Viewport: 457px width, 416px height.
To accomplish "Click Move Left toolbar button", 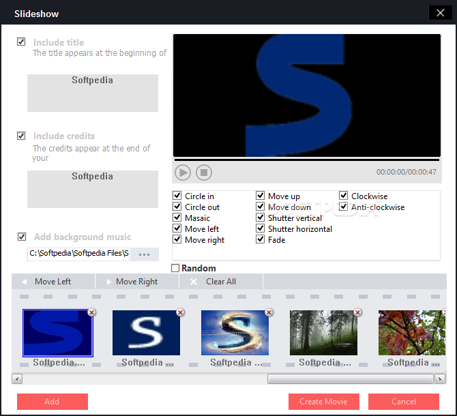I will point(53,282).
